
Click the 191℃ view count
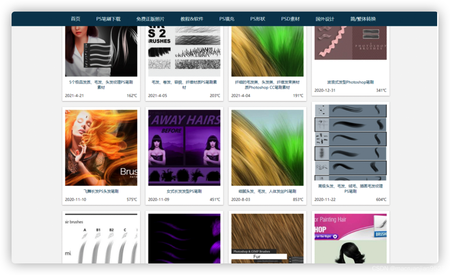298,96
